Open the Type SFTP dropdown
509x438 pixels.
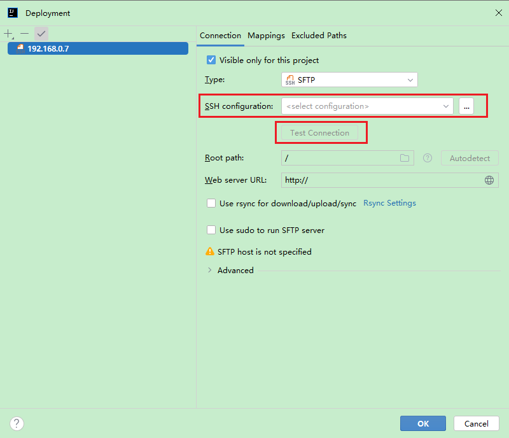[x=349, y=80]
